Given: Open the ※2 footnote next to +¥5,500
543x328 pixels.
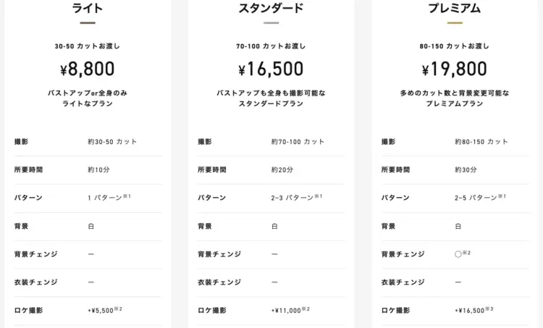Looking at the screenshot, I should 118,309.
